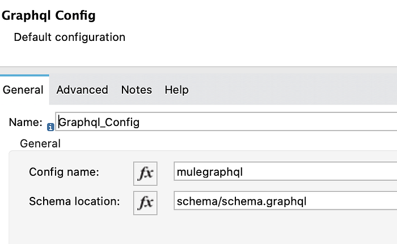Toggle fx expression mode for Schema location
This screenshot has height=244, width=397.
point(145,203)
